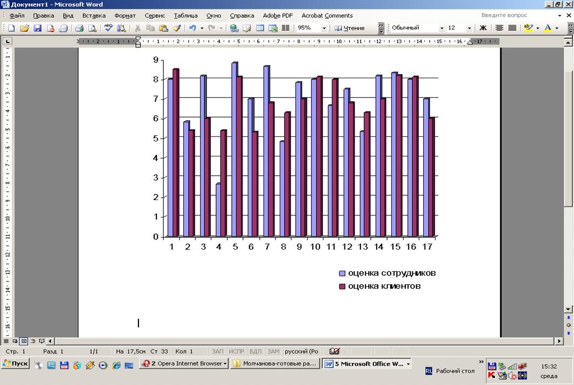Click the Пуск start button
This screenshot has height=385, width=574.
click(x=15, y=364)
